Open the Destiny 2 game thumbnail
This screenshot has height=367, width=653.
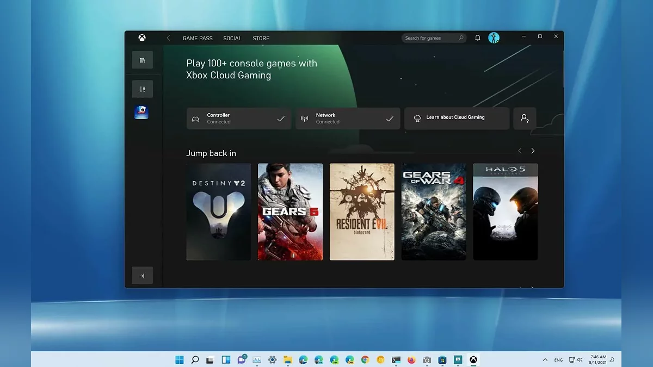pos(219,212)
